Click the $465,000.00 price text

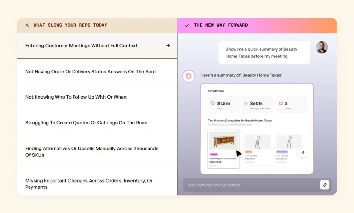coord(215,162)
